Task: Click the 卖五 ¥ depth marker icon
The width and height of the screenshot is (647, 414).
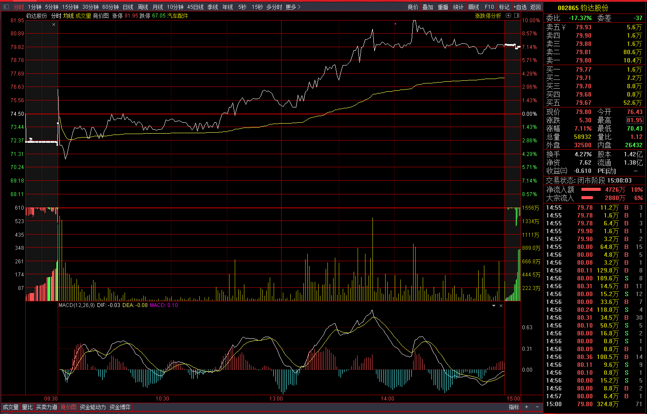Action: tap(564, 28)
